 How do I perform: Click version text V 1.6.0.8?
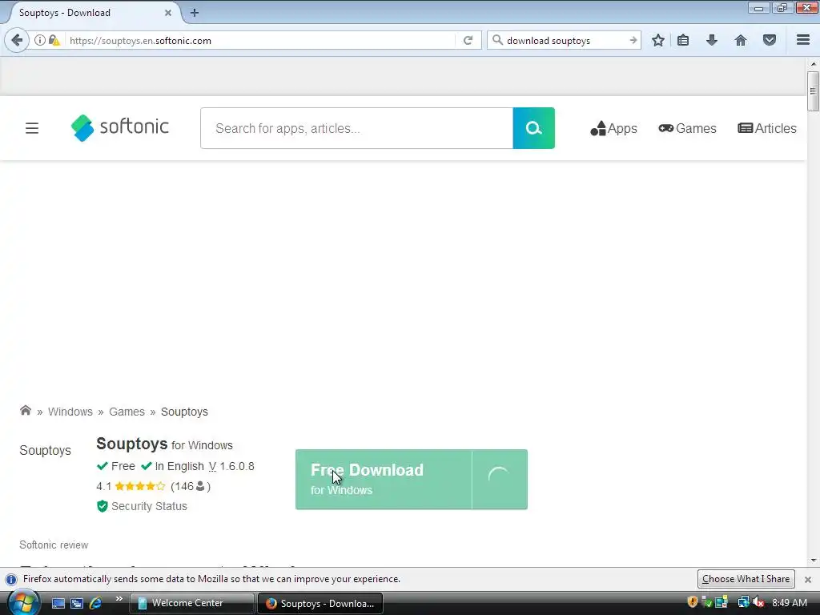[231, 466]
